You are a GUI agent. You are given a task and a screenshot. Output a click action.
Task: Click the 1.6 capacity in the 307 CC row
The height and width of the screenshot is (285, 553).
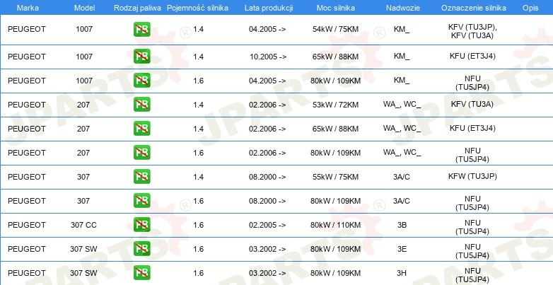[199, 225]
